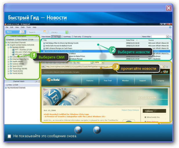Open 'Fed Delays Plan to Shore Up Money Funds'
Viewport: 179px width, 148px height.
62,43
